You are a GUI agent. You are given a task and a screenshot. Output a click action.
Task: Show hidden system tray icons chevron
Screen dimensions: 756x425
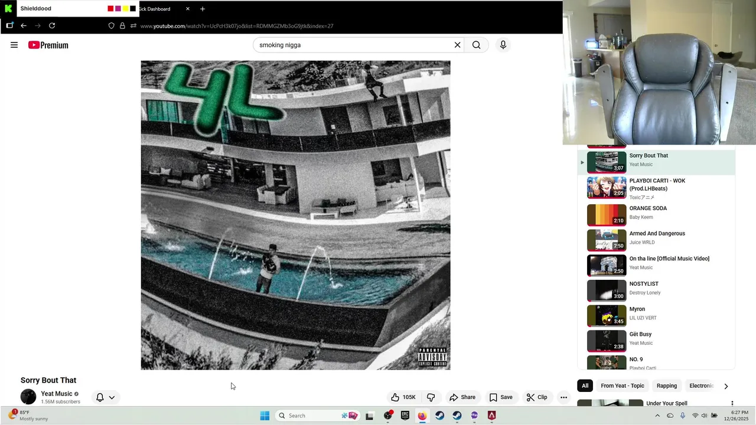(x=657, y=416)
